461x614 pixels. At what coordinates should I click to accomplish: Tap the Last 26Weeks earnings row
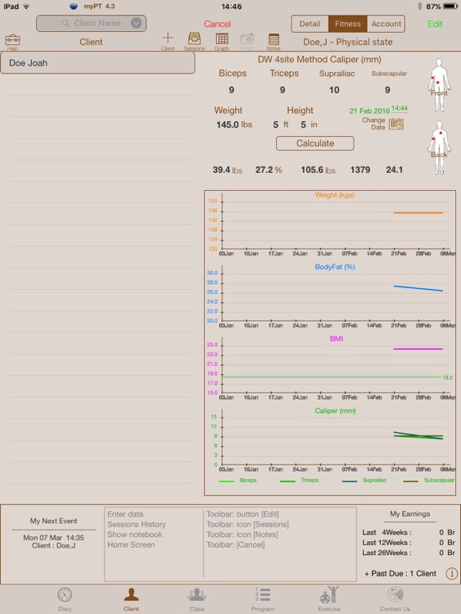(x=409, y=553)
